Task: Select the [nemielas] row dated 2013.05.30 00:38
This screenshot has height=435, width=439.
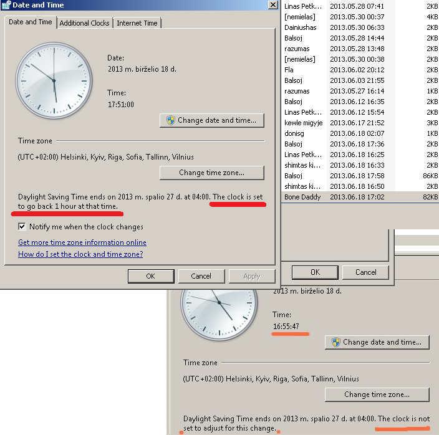Action: 360,59
